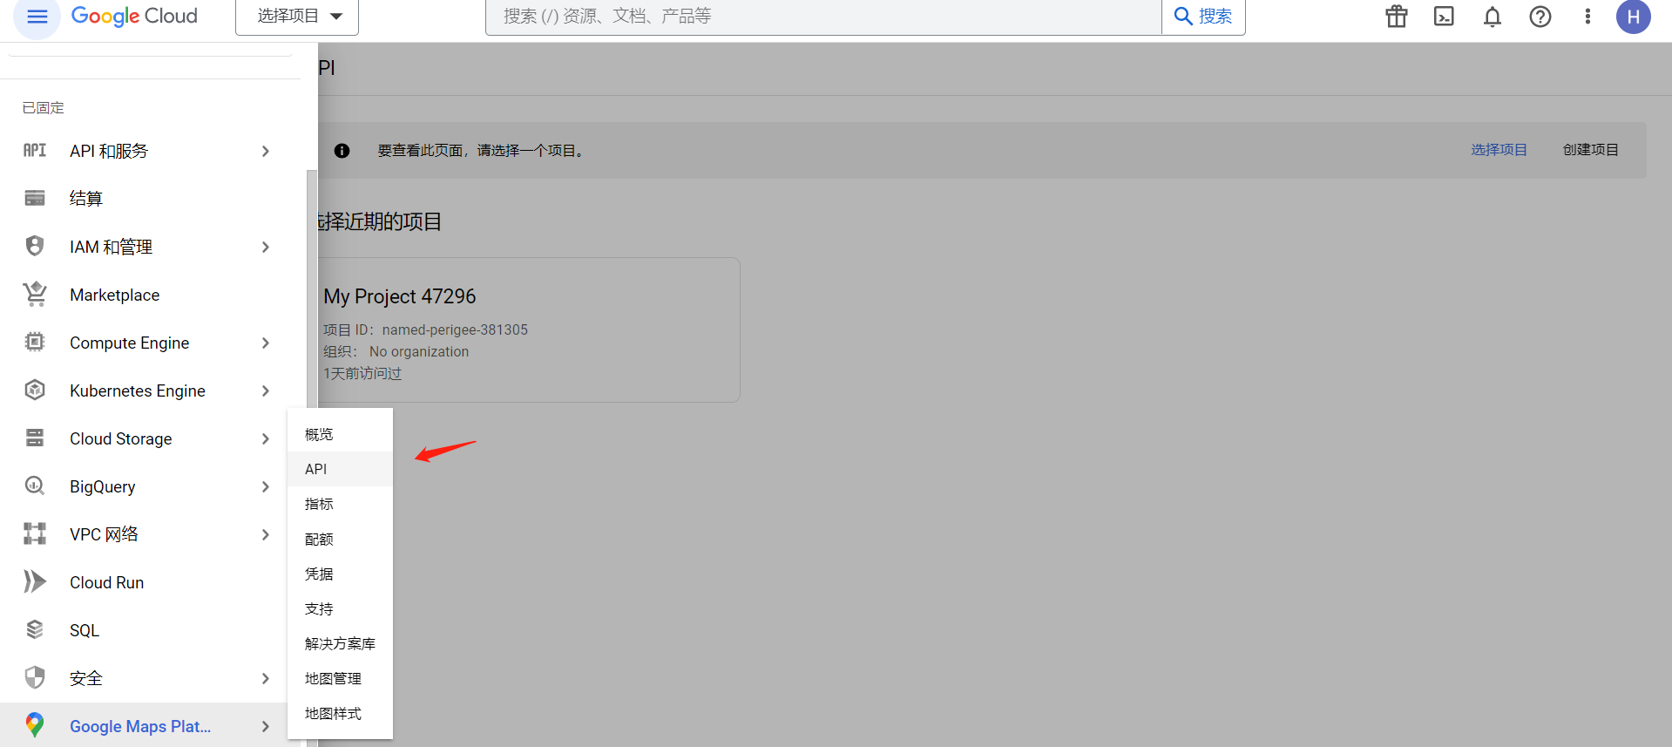Expand the 安全 submenu arrow
1672x747 pixels.
pyautogui.click(x=266, y=679)
